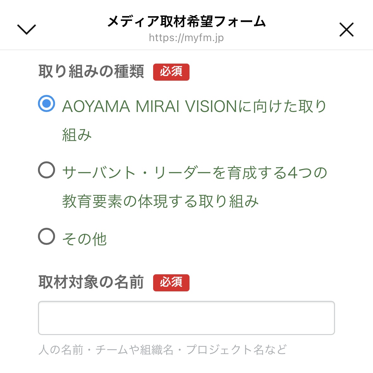
Task: Collapse the form sheet with the down chevron
Action: point(26,29)
